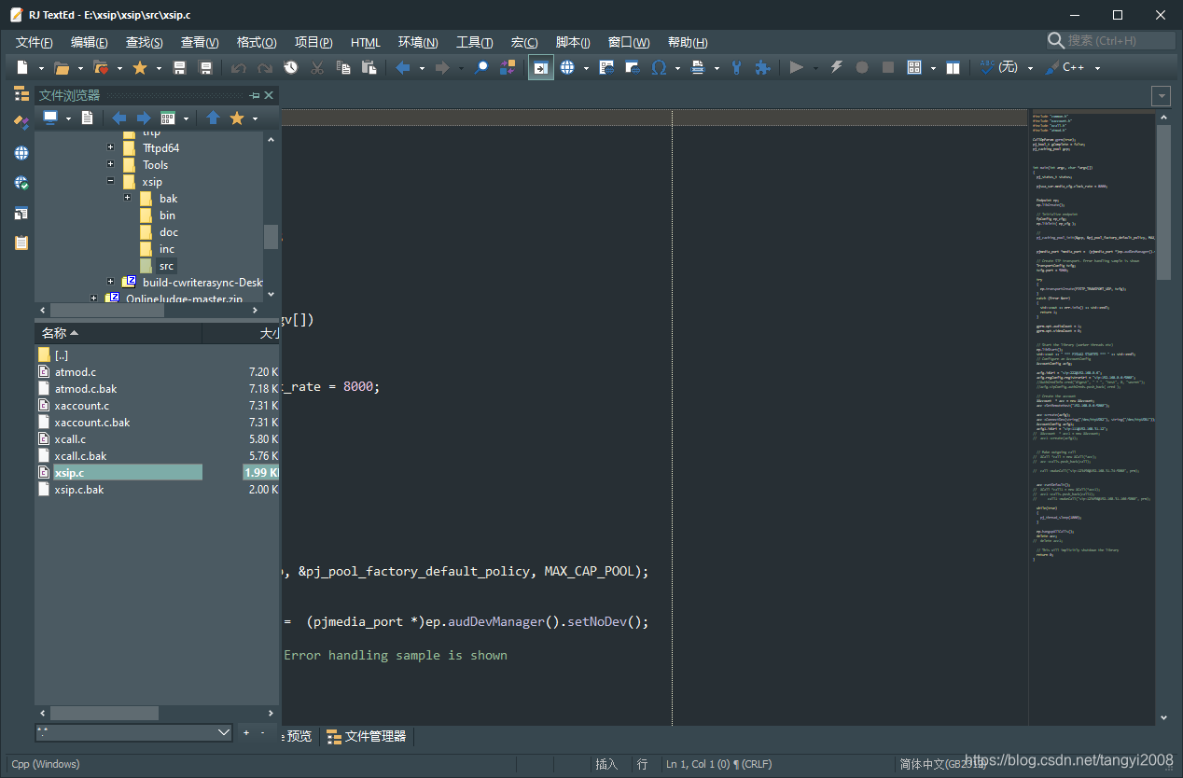Click 插入 in the status bar

pyautogui.click(x=606, y=764)
